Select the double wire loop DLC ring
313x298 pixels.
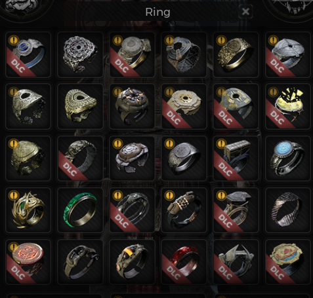pyautogui.click(x=132, y=210)
